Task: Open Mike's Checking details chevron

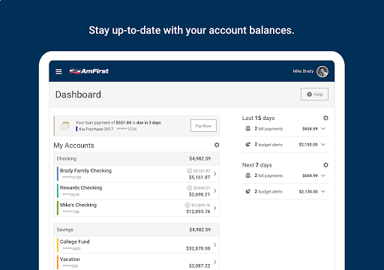Action: [215, 208]
